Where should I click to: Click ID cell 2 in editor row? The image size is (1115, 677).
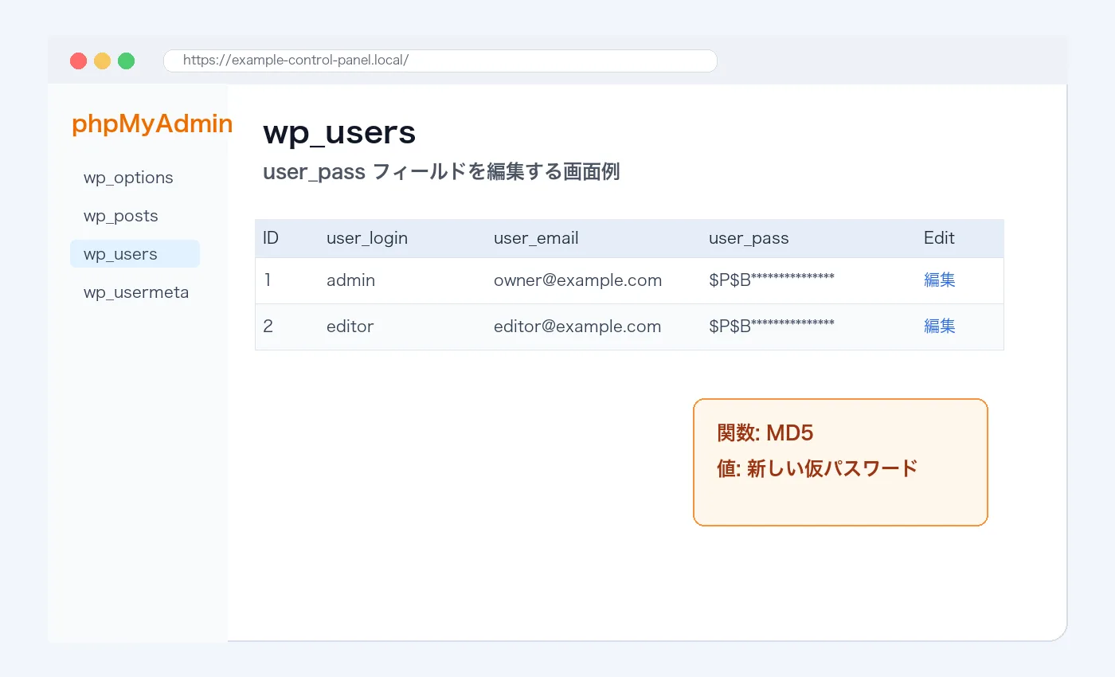[268, 327]
